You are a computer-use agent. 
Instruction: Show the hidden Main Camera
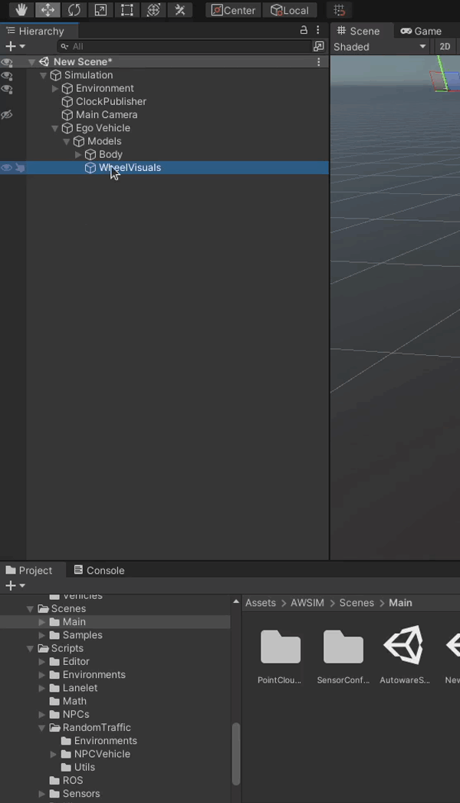coord(7,115)
